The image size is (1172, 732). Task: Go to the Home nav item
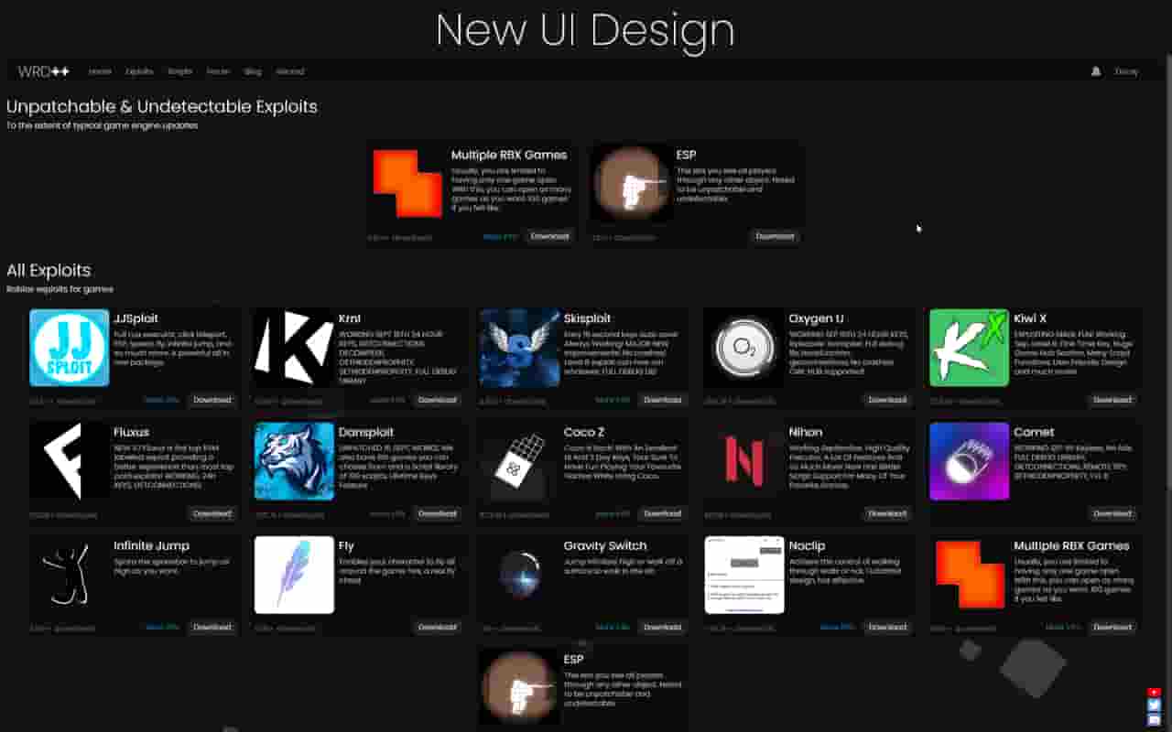point(100,71)
